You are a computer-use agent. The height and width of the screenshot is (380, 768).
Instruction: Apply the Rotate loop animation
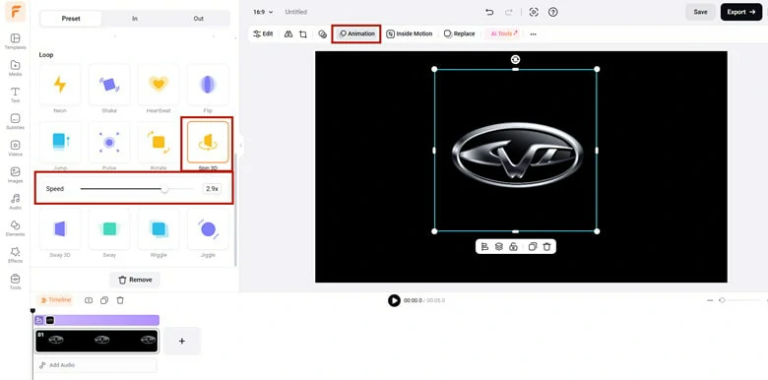[x=159, y=143]
